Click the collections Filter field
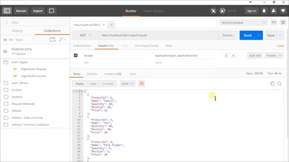This screenshot has width=289, height=162. click(x=35, y=22)
